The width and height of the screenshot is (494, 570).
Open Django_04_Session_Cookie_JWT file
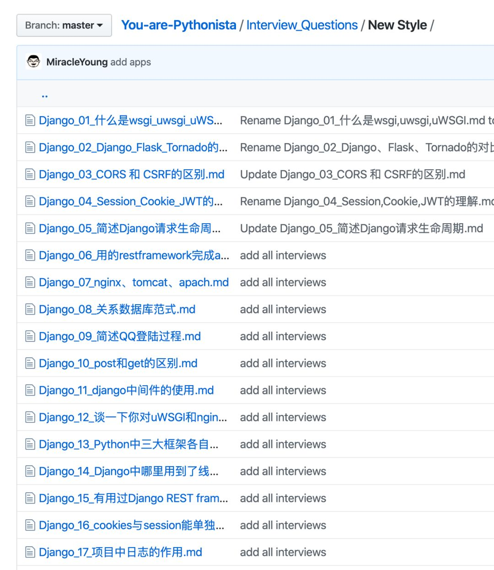click(x=131, y=201)
